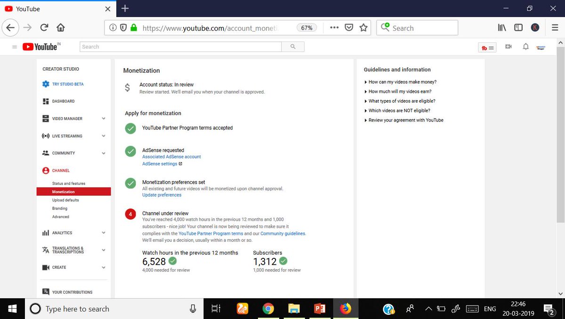
Task: Open Chrome from the taskbar
Action: 268,309
